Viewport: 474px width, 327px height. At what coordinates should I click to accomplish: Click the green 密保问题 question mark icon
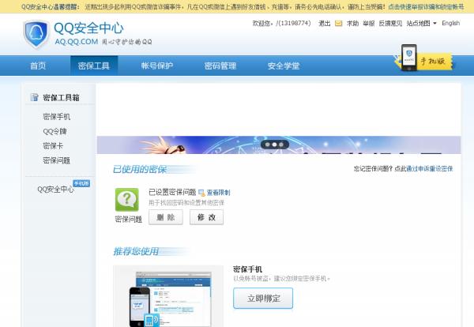point(127,200)
